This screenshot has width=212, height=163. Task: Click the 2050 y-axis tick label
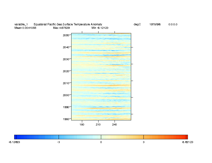click(x=66, y=35)
